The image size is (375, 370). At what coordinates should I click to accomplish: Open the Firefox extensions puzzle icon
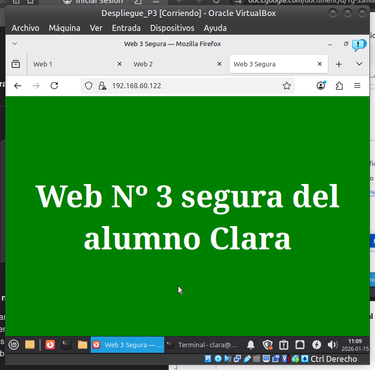339,86
